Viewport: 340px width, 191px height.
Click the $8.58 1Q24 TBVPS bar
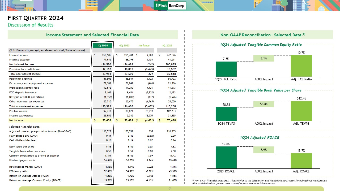(x=226, y=114)
